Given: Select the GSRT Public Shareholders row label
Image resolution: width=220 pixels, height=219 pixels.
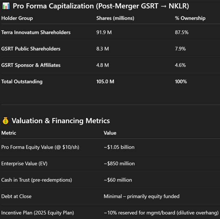Looking at the screenshot, I should [x=31, y=49].
